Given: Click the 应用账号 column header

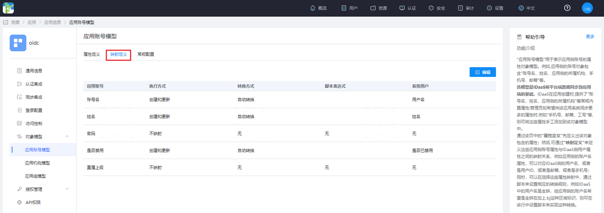Looking at the screenshot, I should [x=95, y=87].
